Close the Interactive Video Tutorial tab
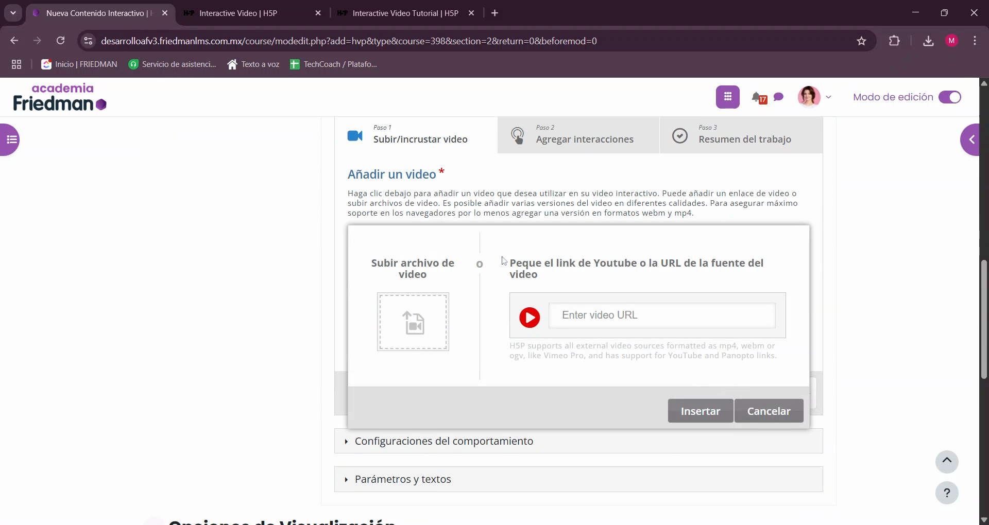 point(471,13)
